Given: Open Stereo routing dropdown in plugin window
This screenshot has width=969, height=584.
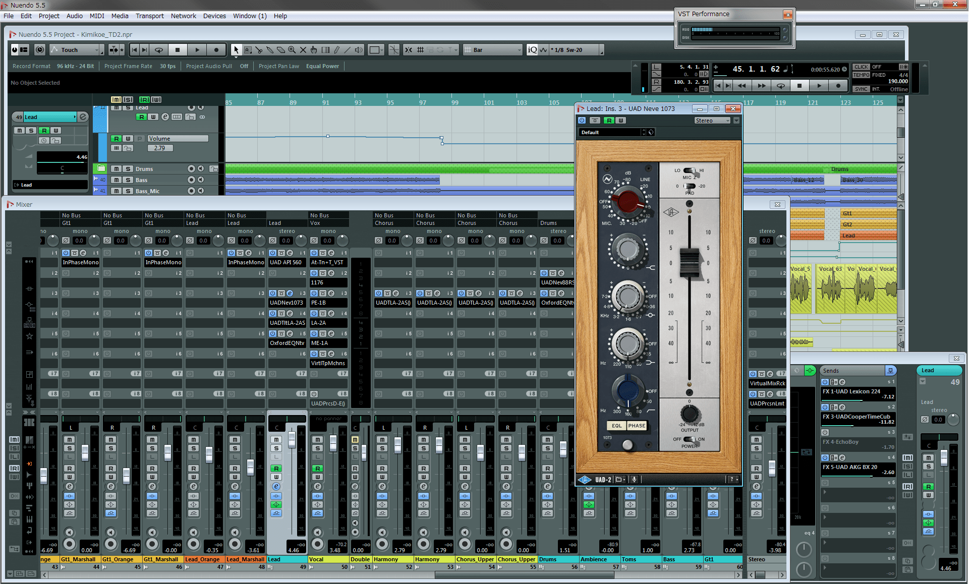Looking at the screenshot, I should 712,121.
